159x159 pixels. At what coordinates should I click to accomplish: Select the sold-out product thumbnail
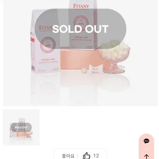[x=21, y=127]
